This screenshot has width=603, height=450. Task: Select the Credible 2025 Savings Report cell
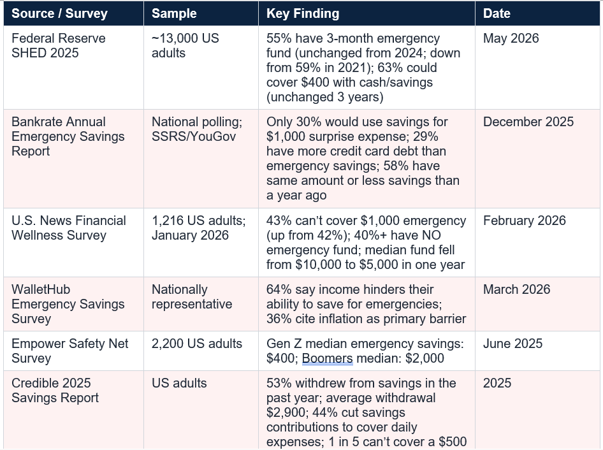(x=73, y=410)
